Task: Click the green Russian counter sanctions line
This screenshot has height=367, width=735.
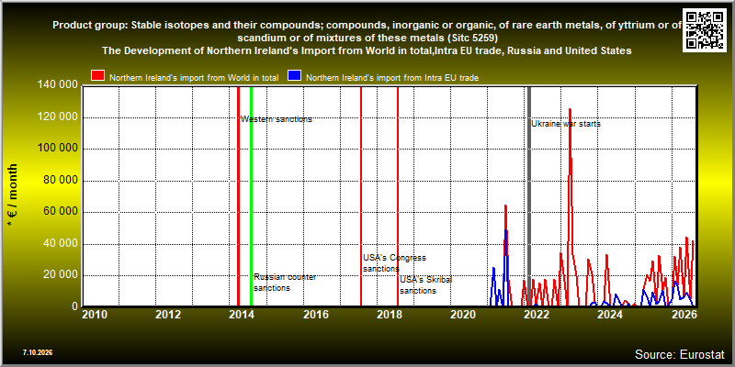Action: (251, 196)
